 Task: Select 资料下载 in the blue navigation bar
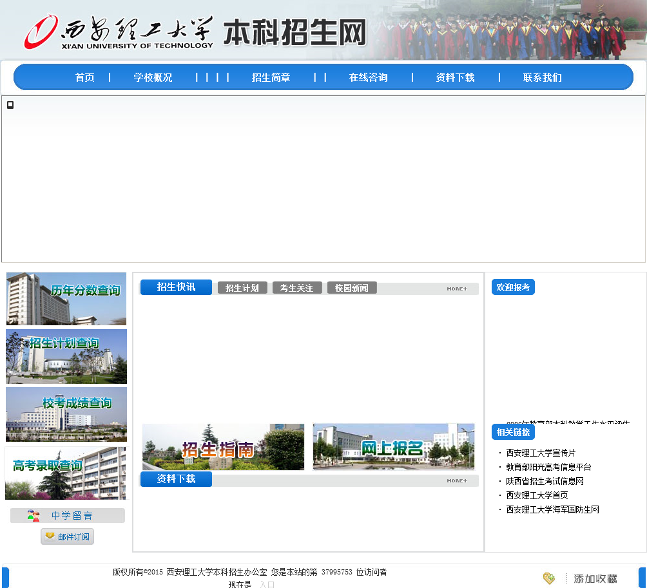click(x=456, y=77)
